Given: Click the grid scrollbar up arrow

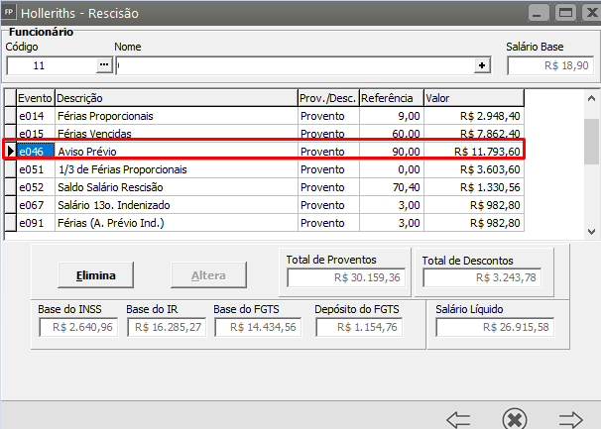Looking at the screenshot, I should click(591, 98).
